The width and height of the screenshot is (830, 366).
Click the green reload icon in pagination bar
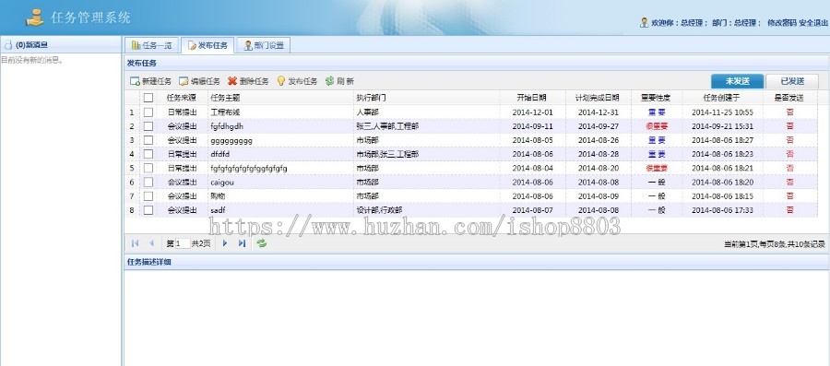pos(262,243)
